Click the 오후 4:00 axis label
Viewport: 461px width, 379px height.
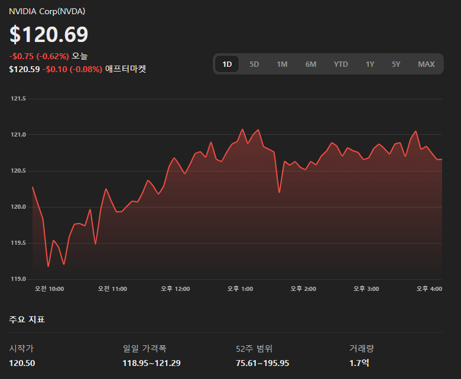[429, 289]
